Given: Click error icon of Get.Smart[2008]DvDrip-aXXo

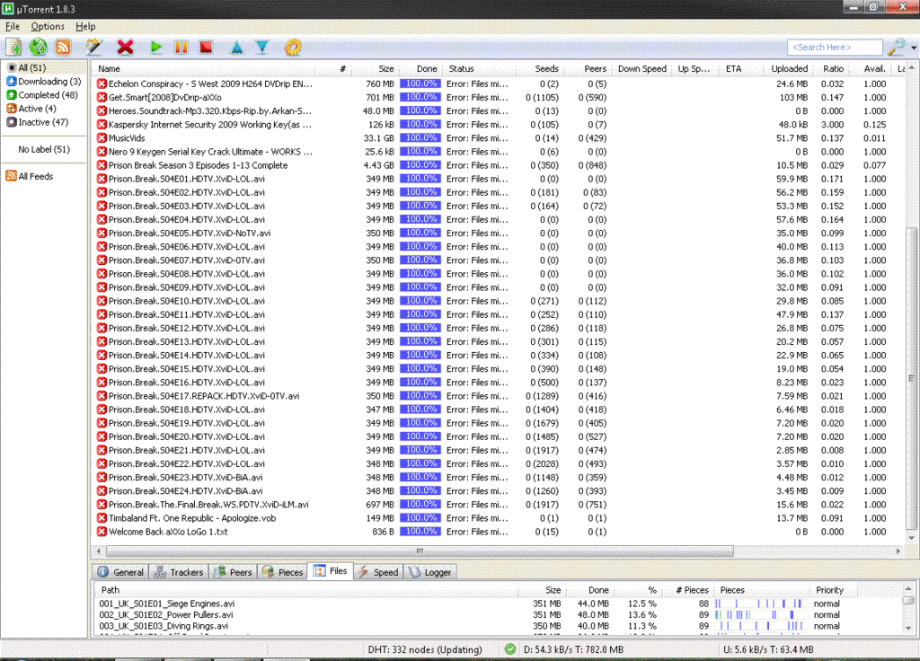Looking at the screenshot, I should pyautogui.click(x=102, y=97).
